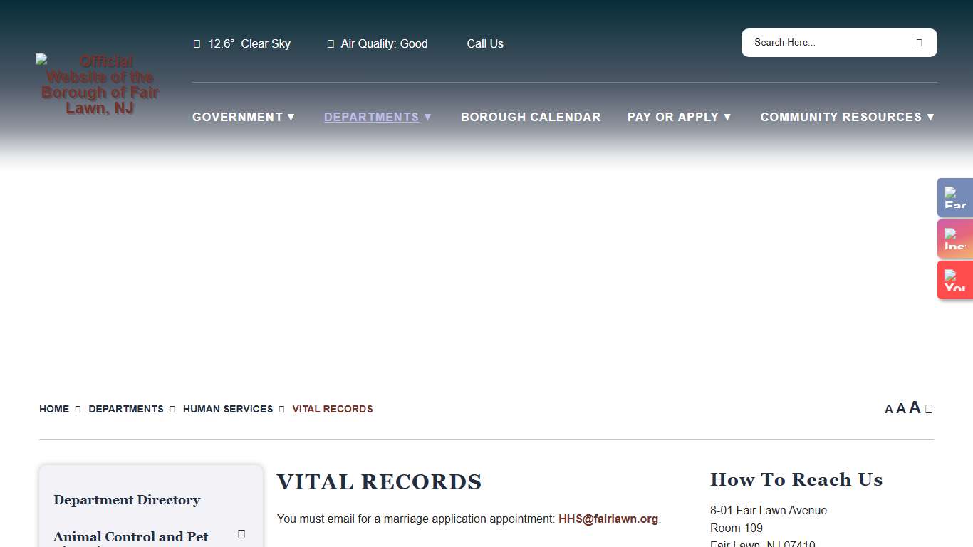This screenshot has height=547, width=973.
Task: Click Call Us in the header
Action: [x=485, y=43]
